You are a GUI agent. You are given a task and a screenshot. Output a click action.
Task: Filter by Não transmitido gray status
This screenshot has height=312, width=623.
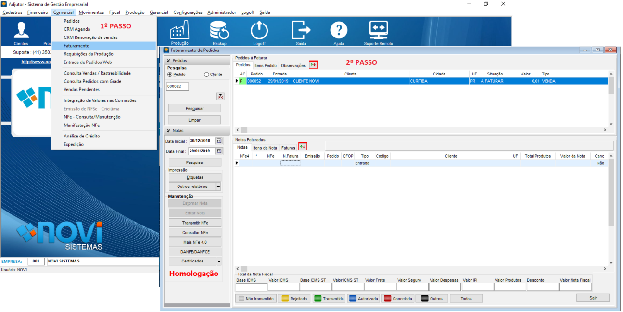tap(255, 299)
